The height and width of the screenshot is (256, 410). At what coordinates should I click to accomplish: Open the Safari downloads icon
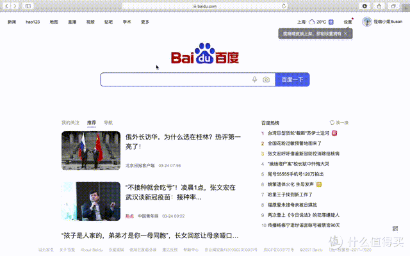pyautogui.click(x=365, y=6)
